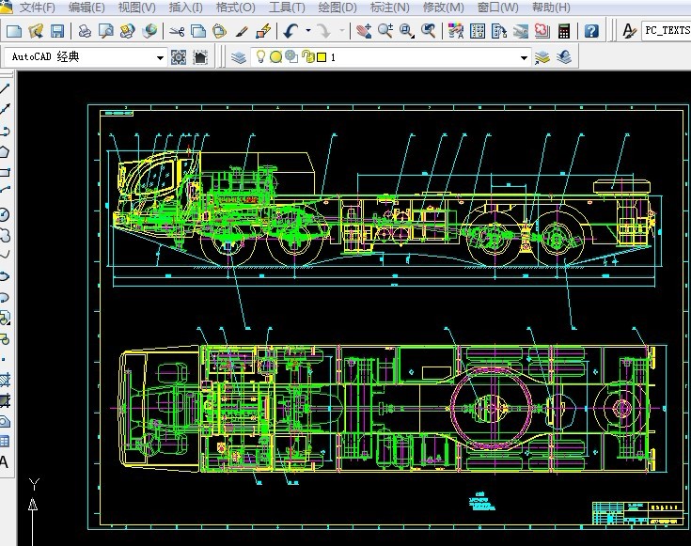Undo the last action with the blue arrow
Image resolution: width=691 pixels, height=546 pixels.
(291, 31)
